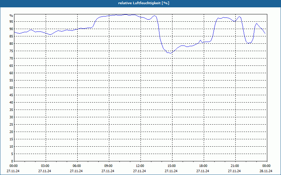Pick the 75 y-axis label

pyautogui.click(x=11, y=51)
